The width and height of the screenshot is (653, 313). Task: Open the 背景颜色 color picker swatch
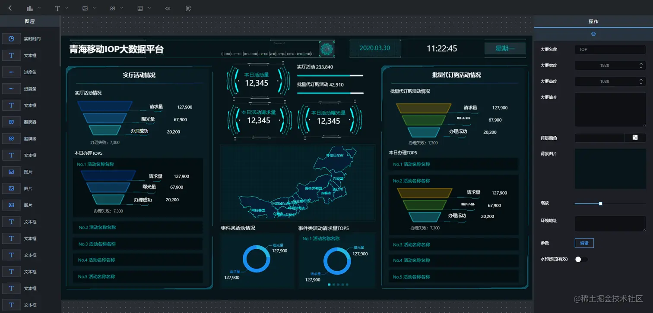click(x=635, y=138)
